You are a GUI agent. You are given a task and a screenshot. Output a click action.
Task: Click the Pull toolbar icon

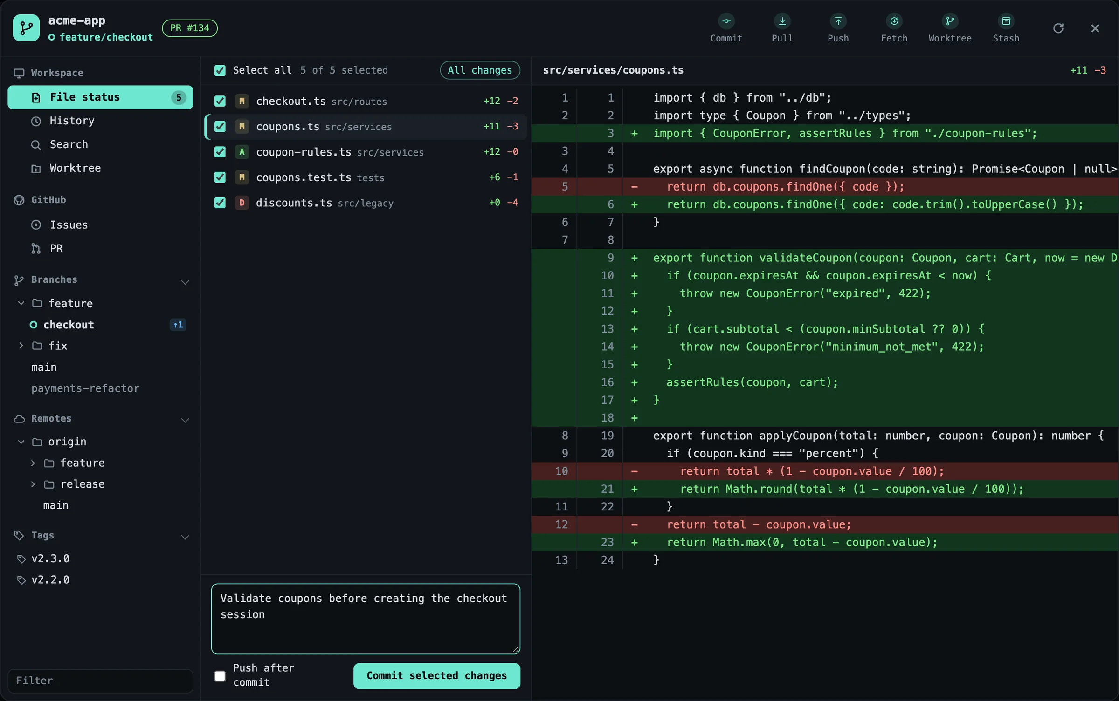pyautogui.click(x=782, y=21)
